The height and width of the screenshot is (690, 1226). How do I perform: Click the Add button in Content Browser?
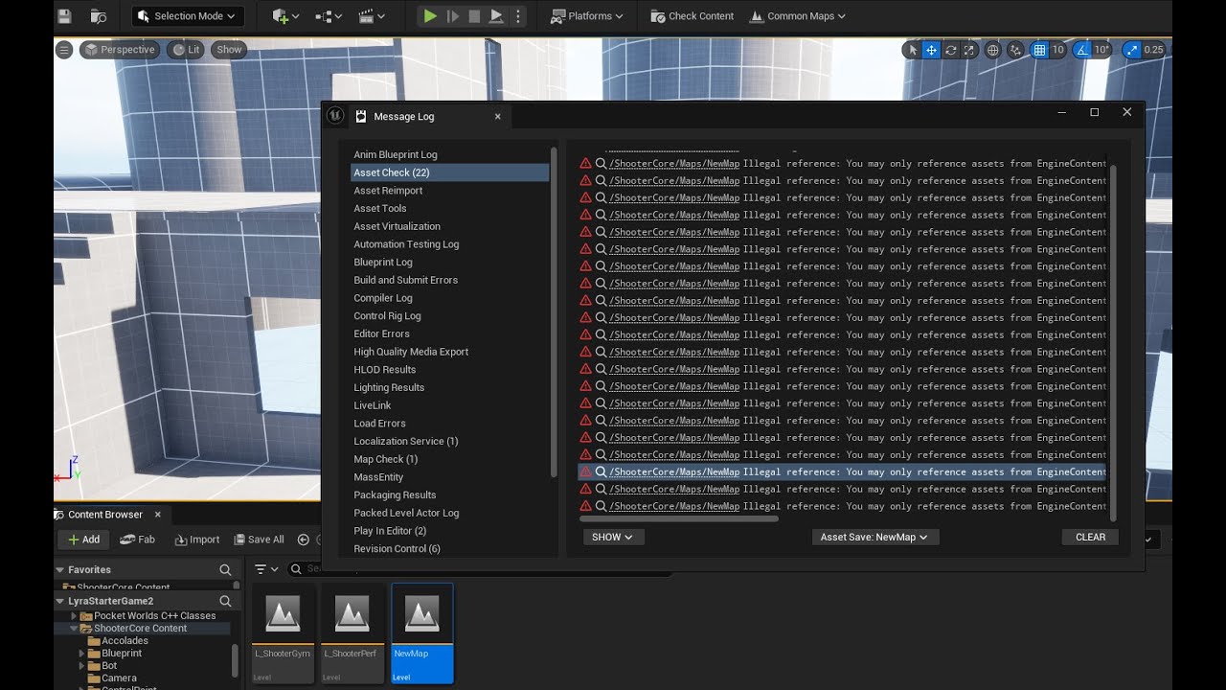(x=83, y=540)
